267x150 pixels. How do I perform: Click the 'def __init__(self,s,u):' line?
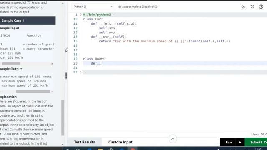tap(114, 24)
